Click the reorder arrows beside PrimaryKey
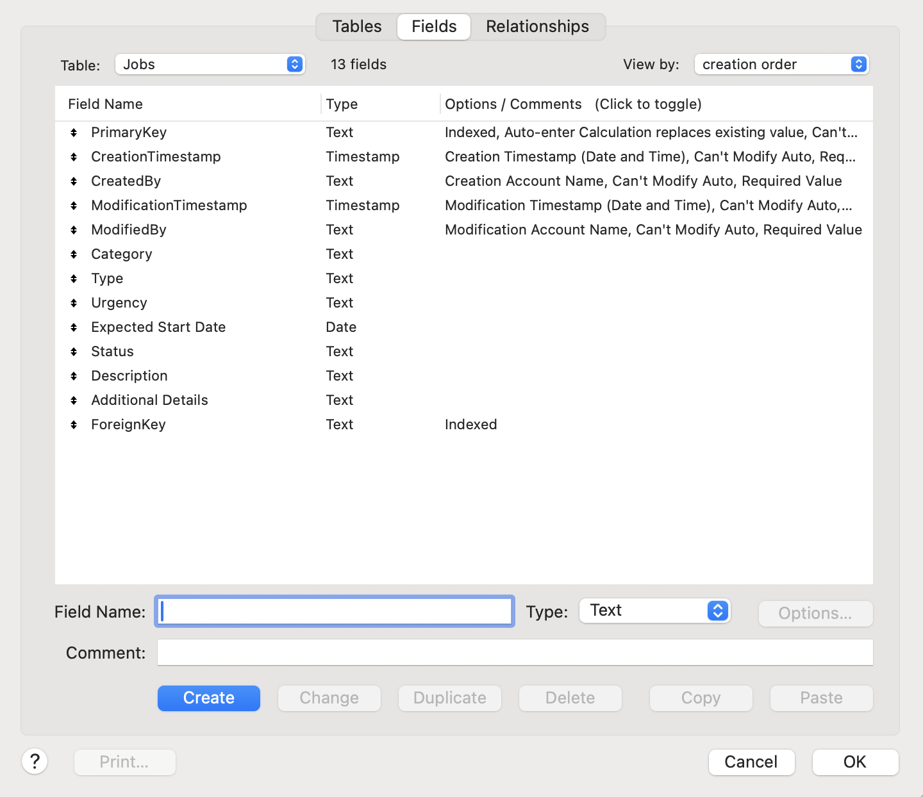This screenshot has height=797, width=923. coord(73,132)
